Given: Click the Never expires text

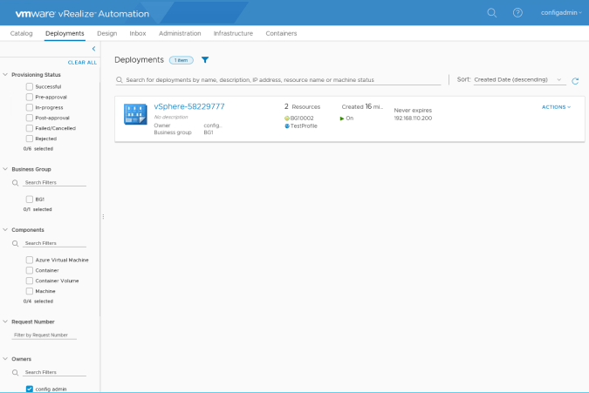Looking at the screenshot, I should (x=413, y=111).
